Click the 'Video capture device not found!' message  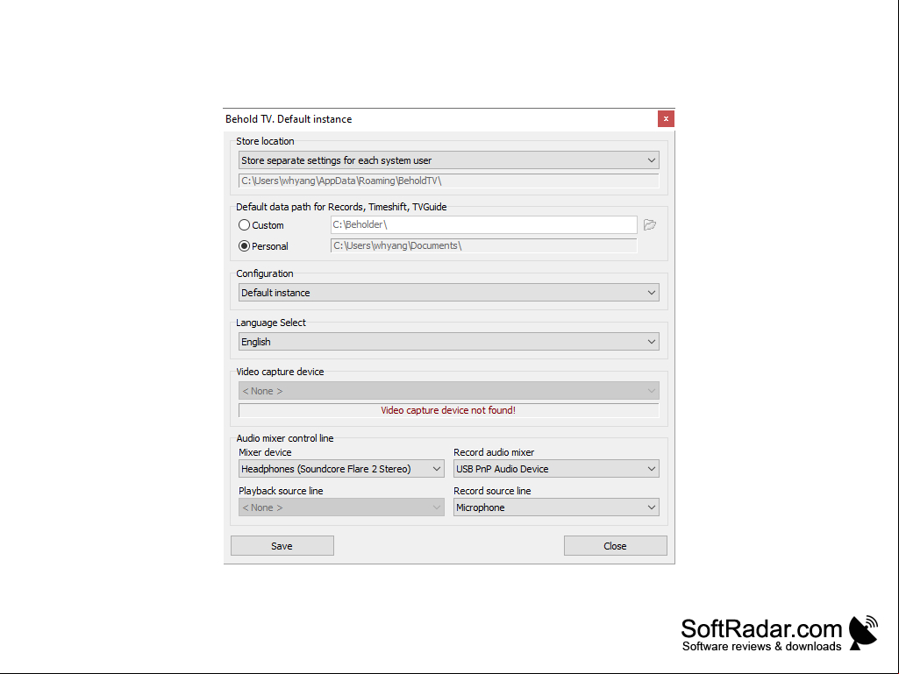(x=448, y=410)
